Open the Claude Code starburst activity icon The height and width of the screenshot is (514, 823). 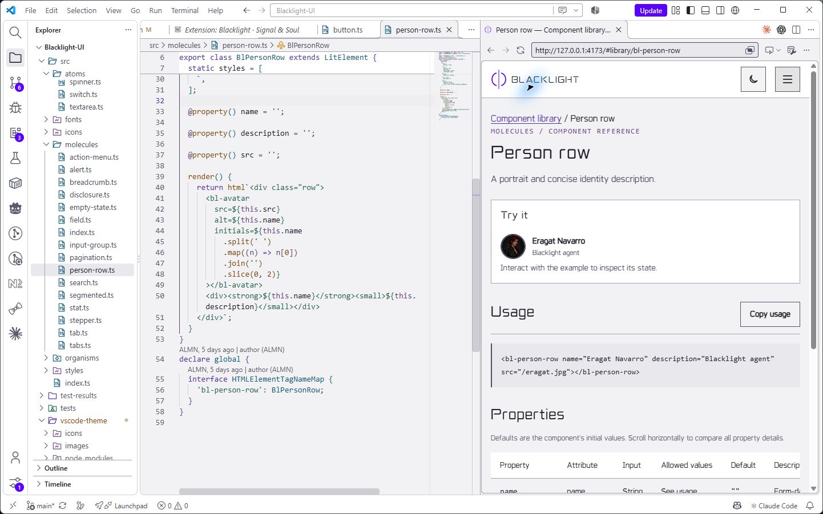[15, 334]
